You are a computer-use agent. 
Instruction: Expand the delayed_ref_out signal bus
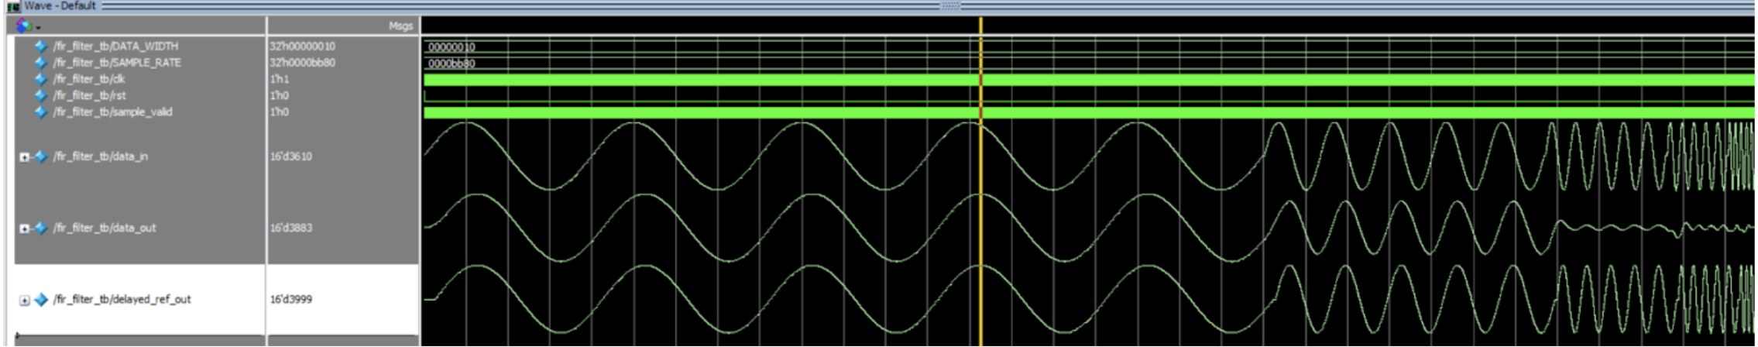tap(24, 301)
